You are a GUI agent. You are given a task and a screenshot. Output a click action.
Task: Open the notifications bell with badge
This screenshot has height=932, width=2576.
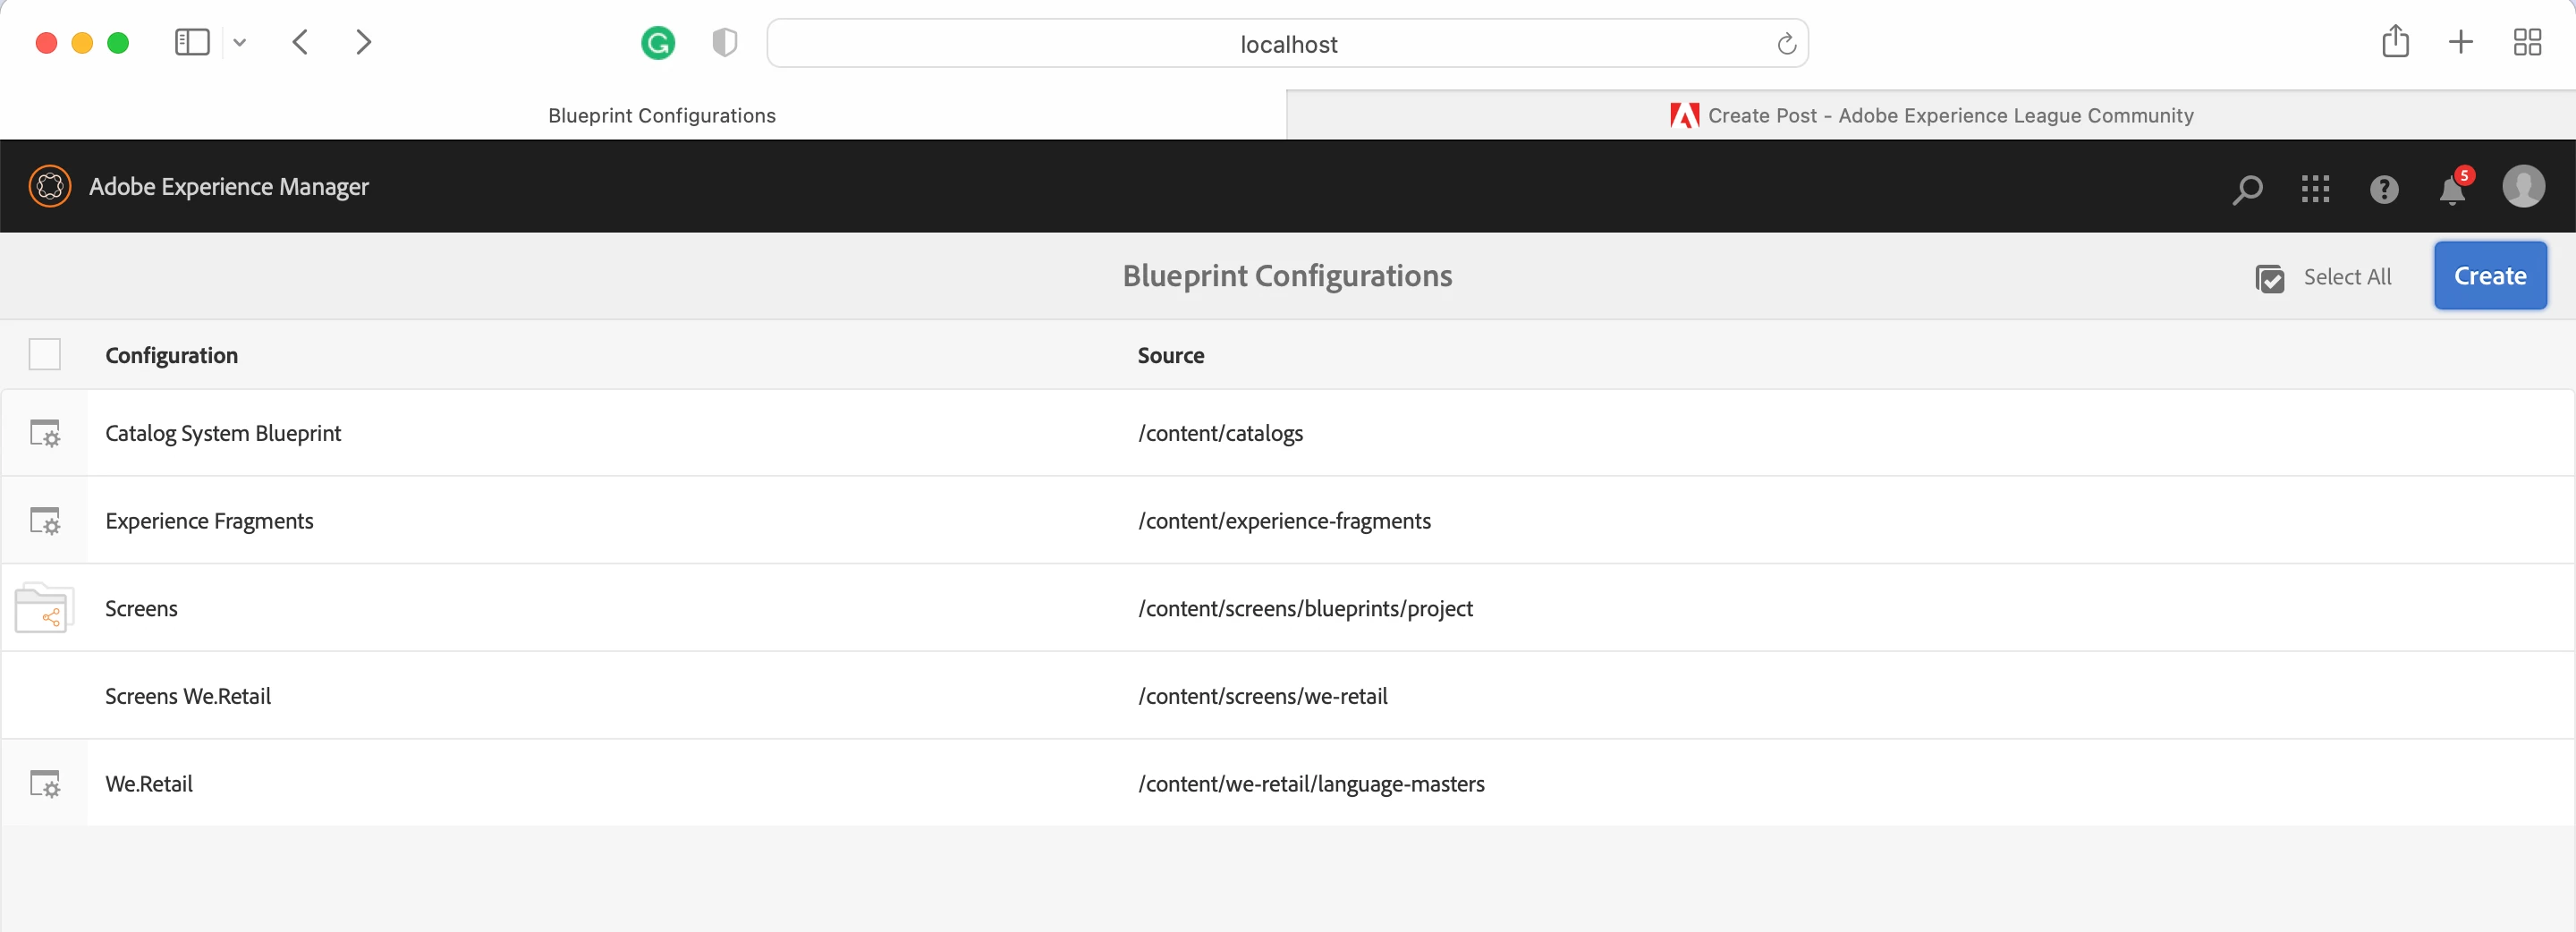[2454, 187]
